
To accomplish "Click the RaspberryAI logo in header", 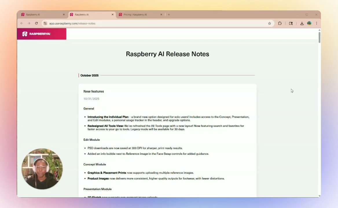I will pyautogui.click(x=36, y=34).
